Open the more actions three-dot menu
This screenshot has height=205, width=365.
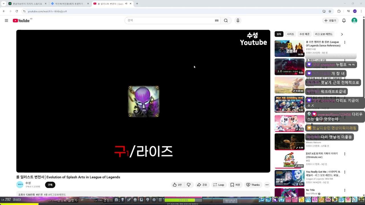[267, 185]
